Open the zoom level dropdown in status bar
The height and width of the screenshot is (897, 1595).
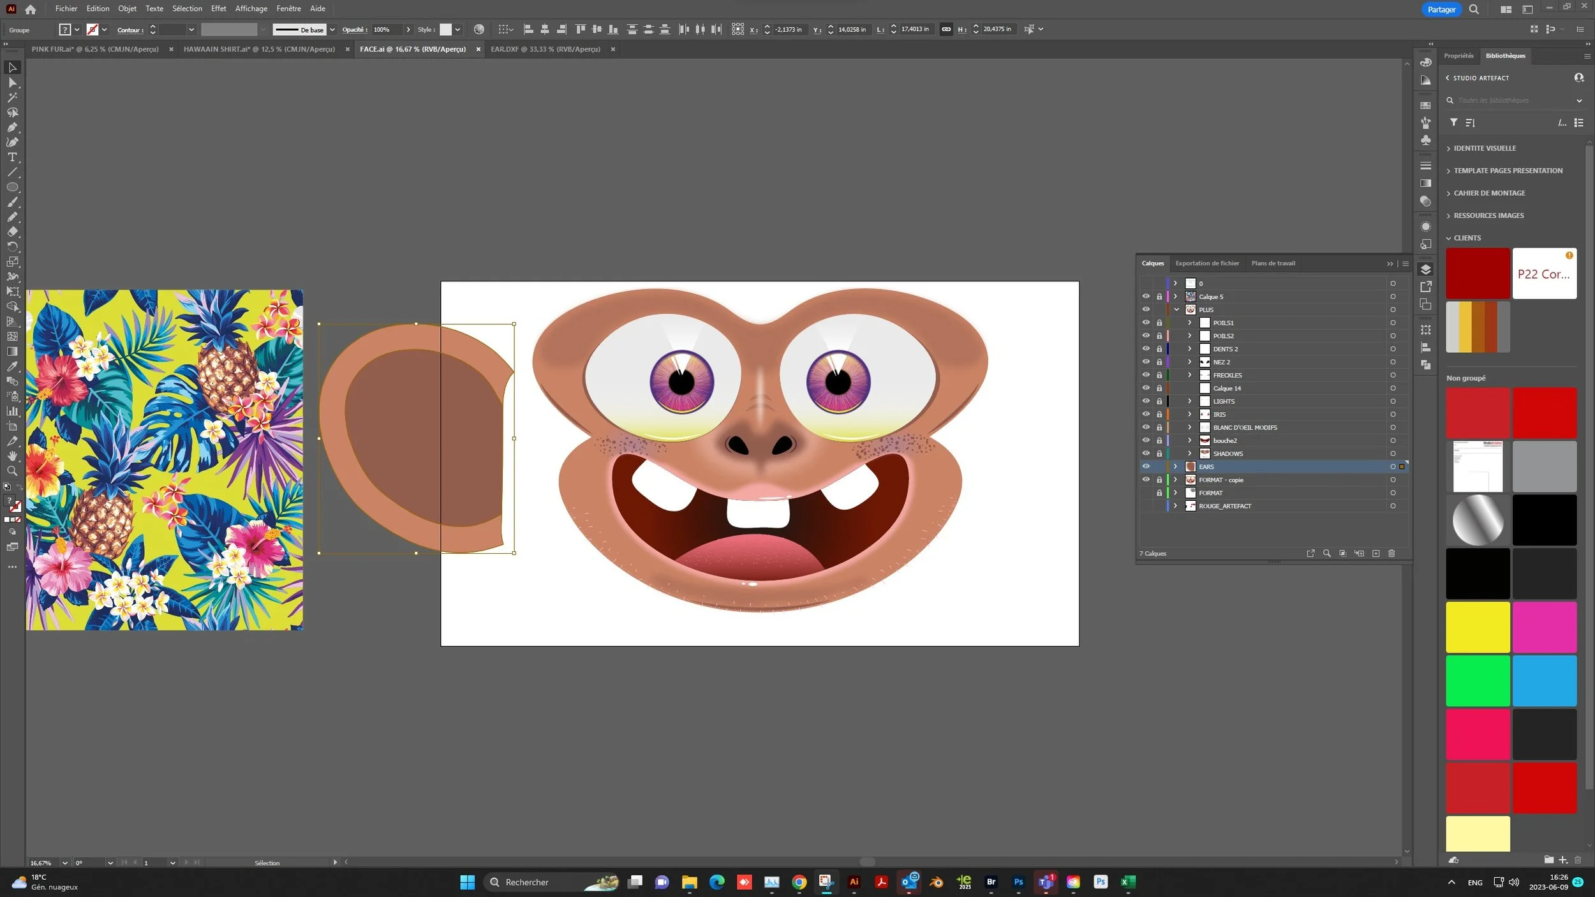(64, 863)
